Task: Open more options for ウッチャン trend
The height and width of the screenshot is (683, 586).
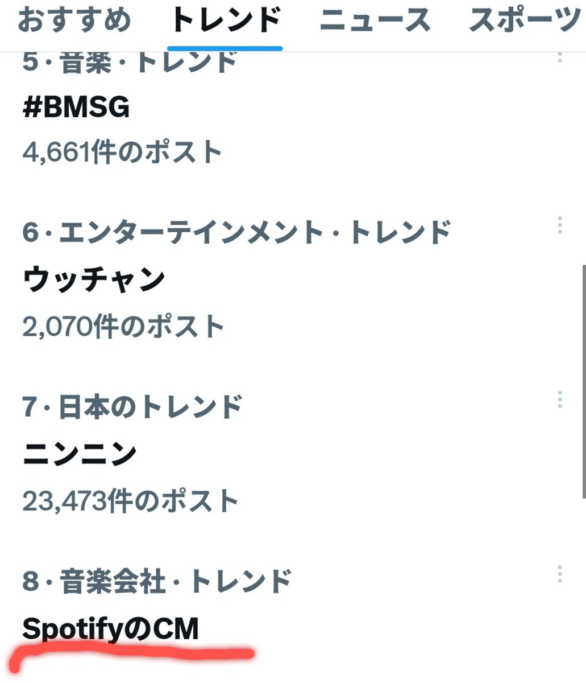Action: coord(560,225)
